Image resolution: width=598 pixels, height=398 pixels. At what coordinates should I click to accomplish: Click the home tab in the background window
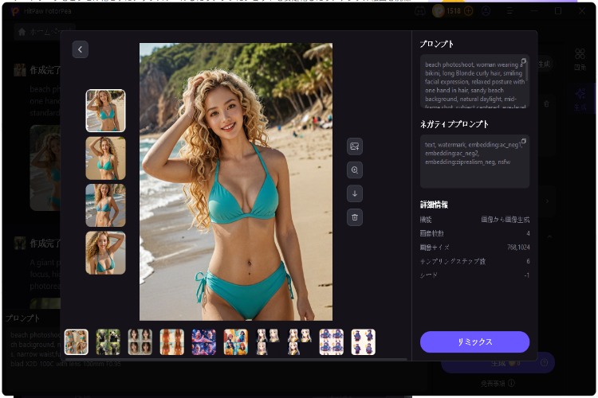point(45,32)
